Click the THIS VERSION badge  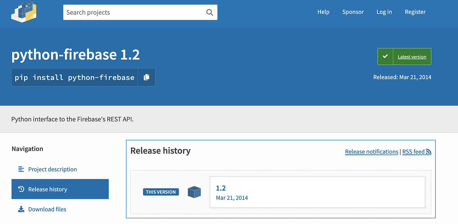point(161,192)
